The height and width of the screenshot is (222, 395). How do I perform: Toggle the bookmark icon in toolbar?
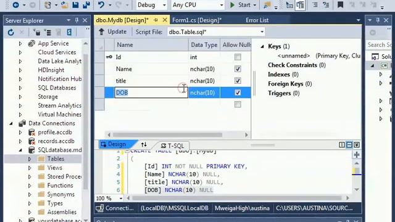point(340,5)
